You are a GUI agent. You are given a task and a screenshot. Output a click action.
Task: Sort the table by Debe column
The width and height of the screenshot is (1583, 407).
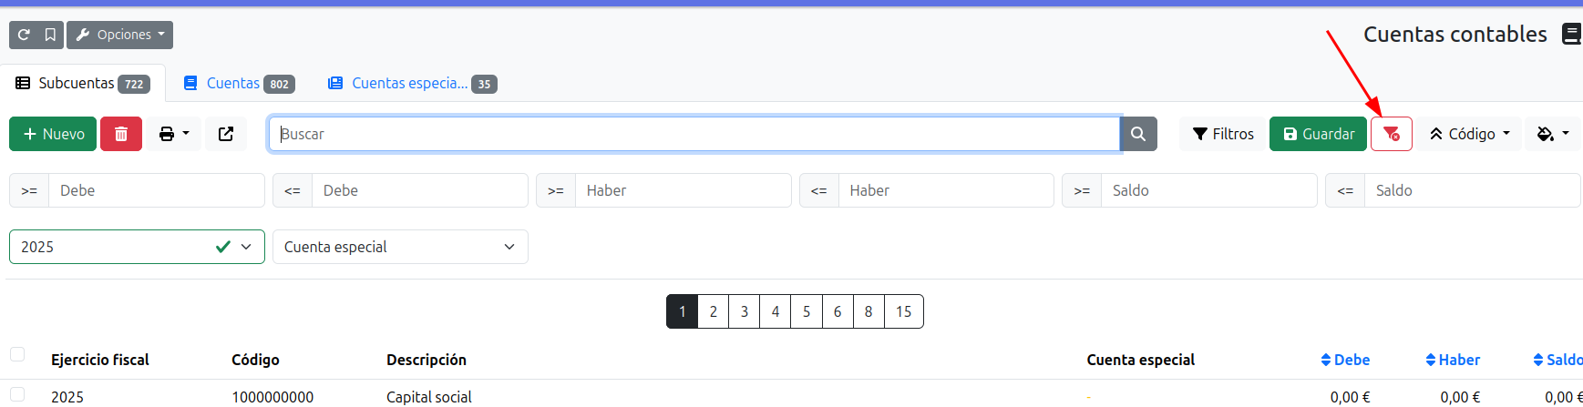click(x=1345, y=360)
